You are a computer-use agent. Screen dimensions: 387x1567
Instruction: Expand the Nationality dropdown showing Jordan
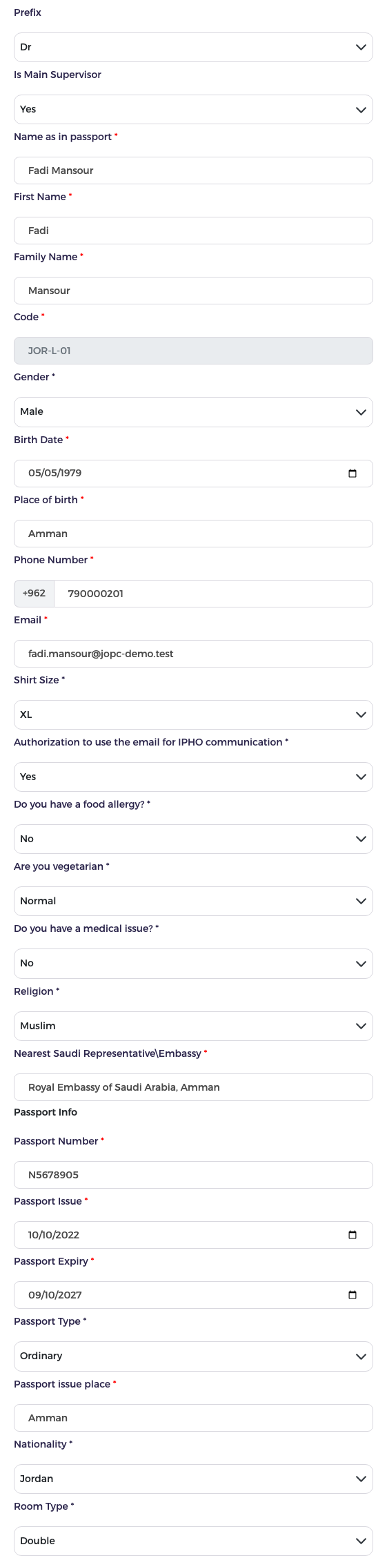(x=193, y=1479)
